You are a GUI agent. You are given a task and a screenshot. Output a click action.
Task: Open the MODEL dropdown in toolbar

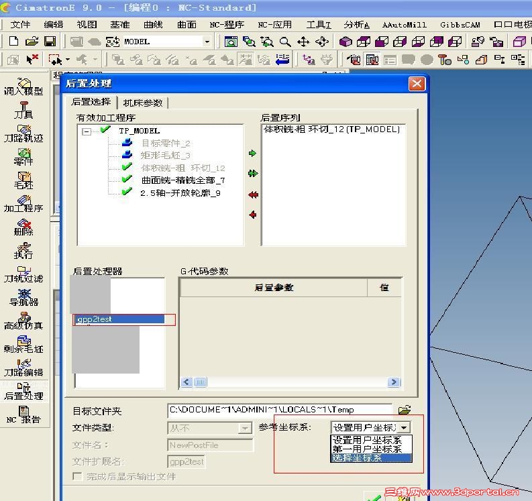point(207,42)
